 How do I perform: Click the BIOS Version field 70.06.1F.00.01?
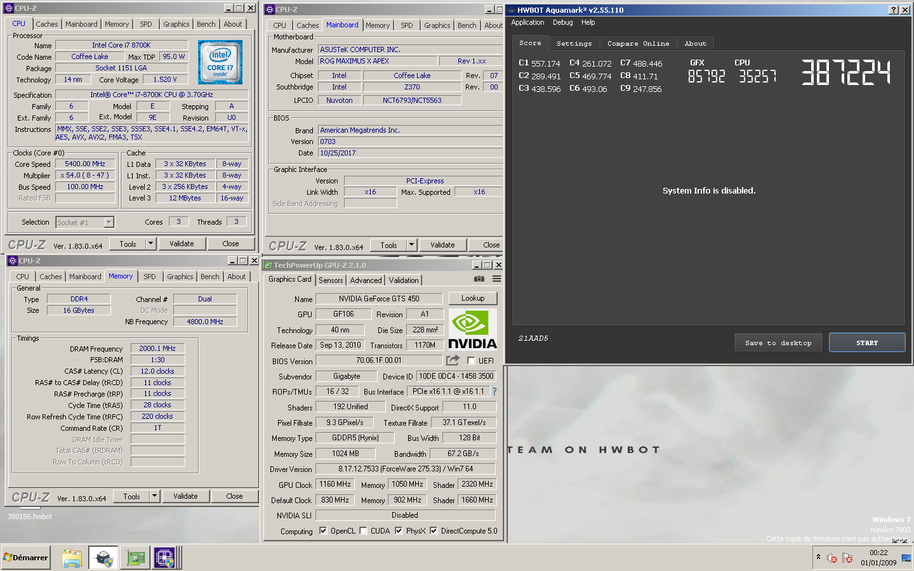(379, 360)
